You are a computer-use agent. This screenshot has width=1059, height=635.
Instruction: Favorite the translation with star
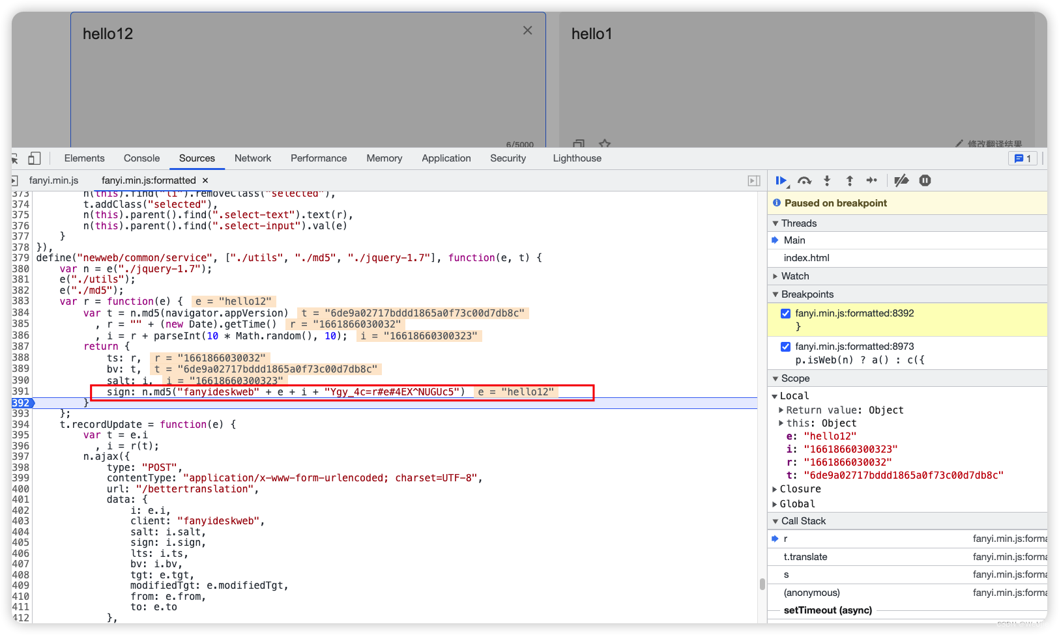click(605, 143)
